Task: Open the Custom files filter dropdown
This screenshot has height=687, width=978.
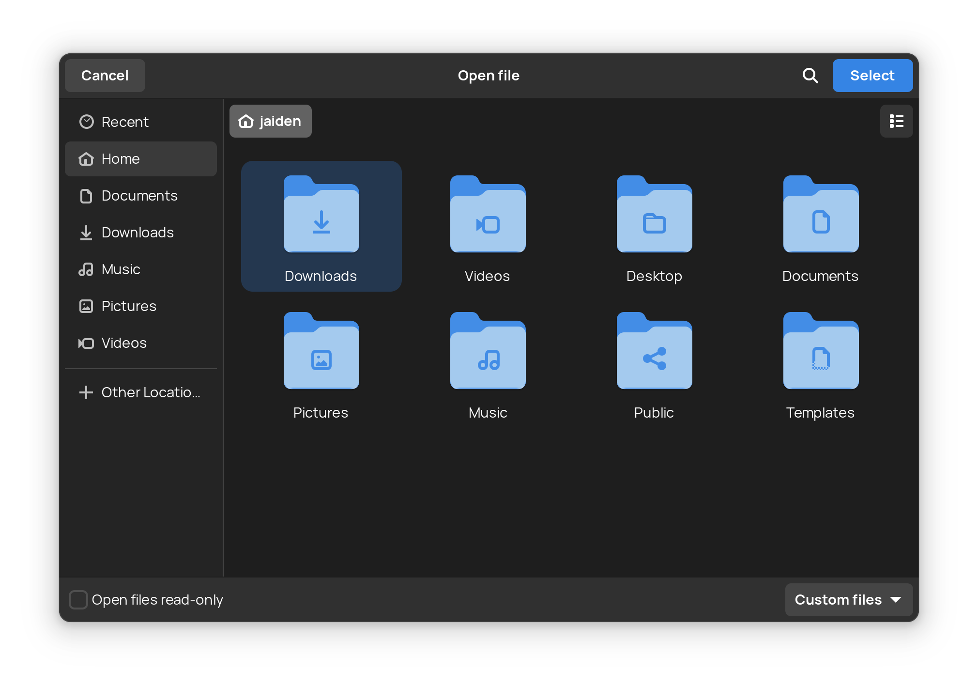Action: pyautogui.click(x=849, y=600)
